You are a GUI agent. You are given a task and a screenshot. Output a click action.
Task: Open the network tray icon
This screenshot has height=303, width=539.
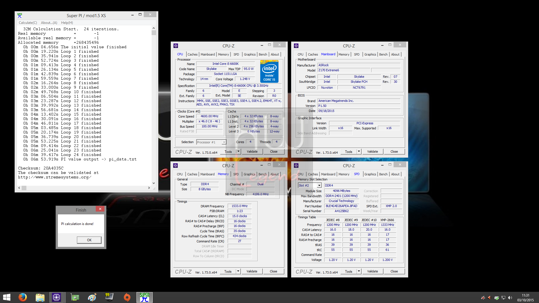[x=503, y=298]
